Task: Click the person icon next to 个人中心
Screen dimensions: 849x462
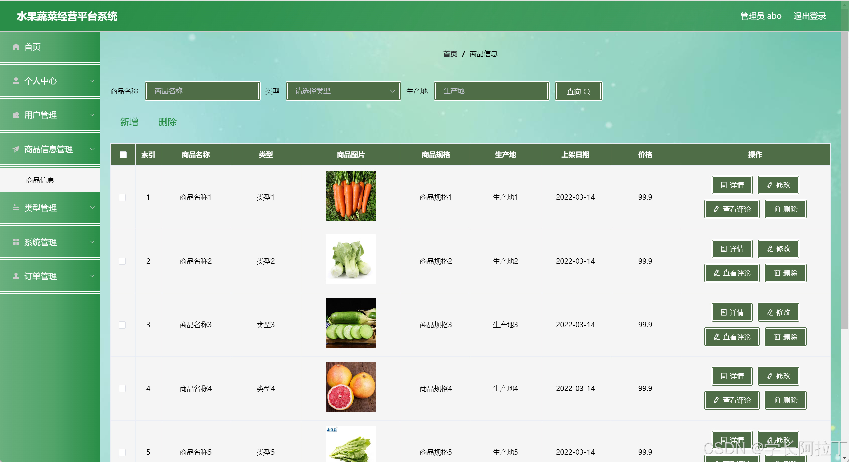Action: [16, 81]
